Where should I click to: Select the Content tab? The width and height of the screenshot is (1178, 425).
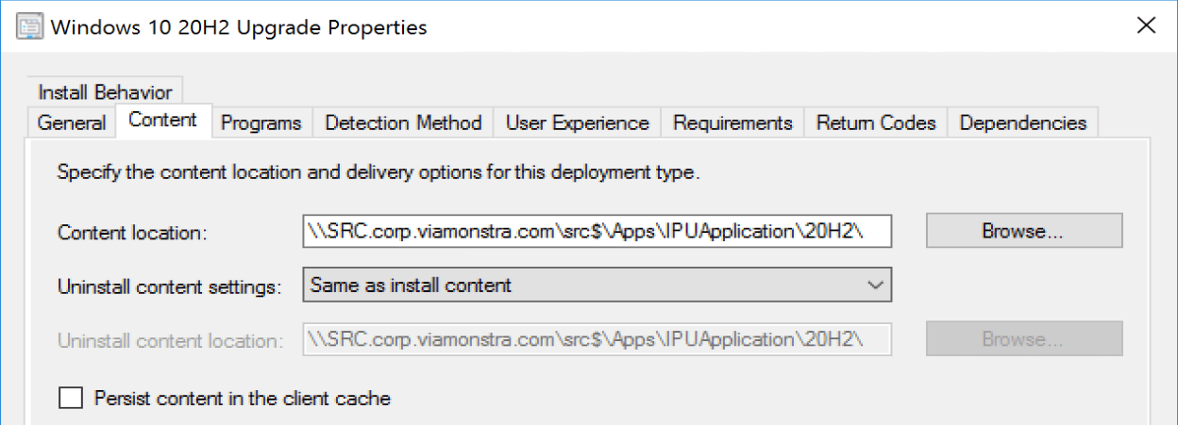coord(162,120)
